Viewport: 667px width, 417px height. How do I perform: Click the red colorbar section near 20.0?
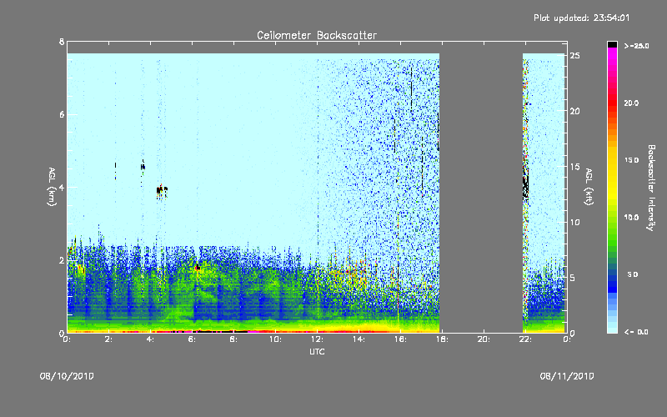(612, 103)
